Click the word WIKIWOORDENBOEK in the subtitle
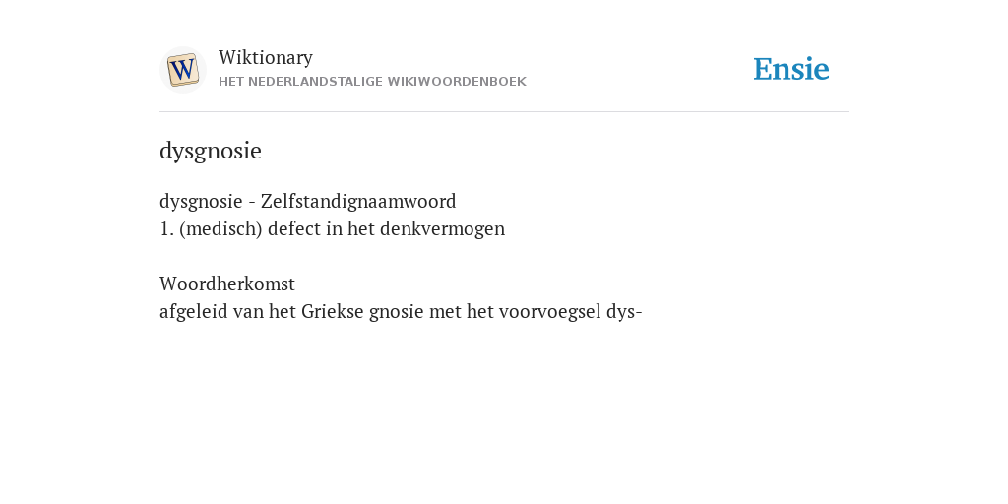This screenshot has height=504, width=1008. point(457,82)
